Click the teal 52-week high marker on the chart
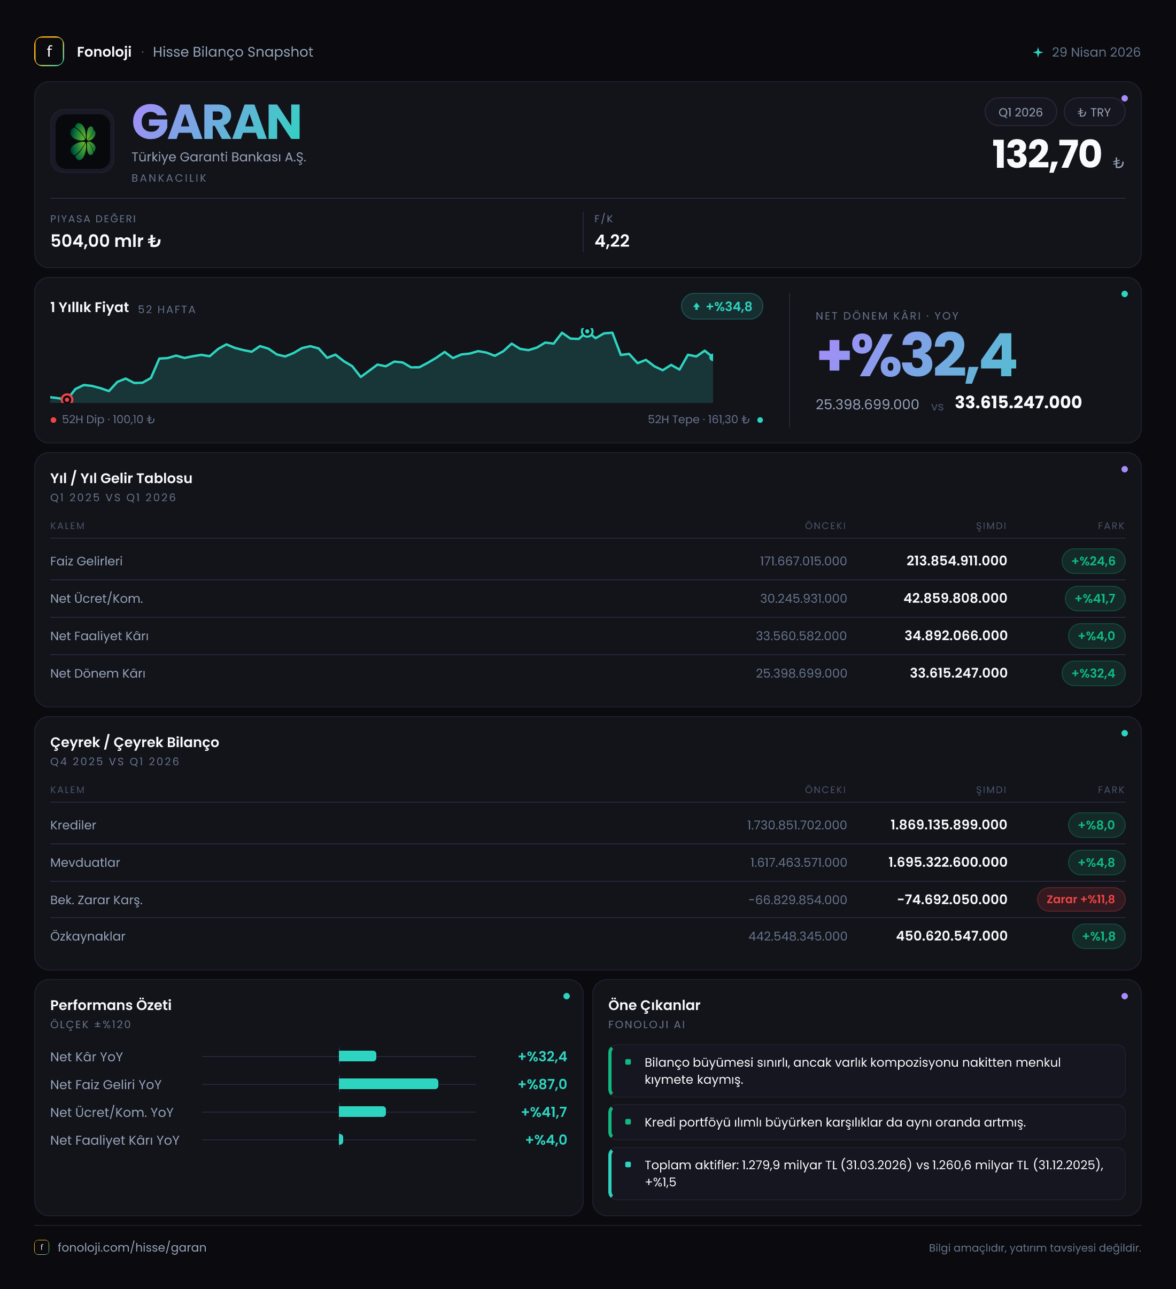1176x1289 pixels. click(x=587, y=331)
